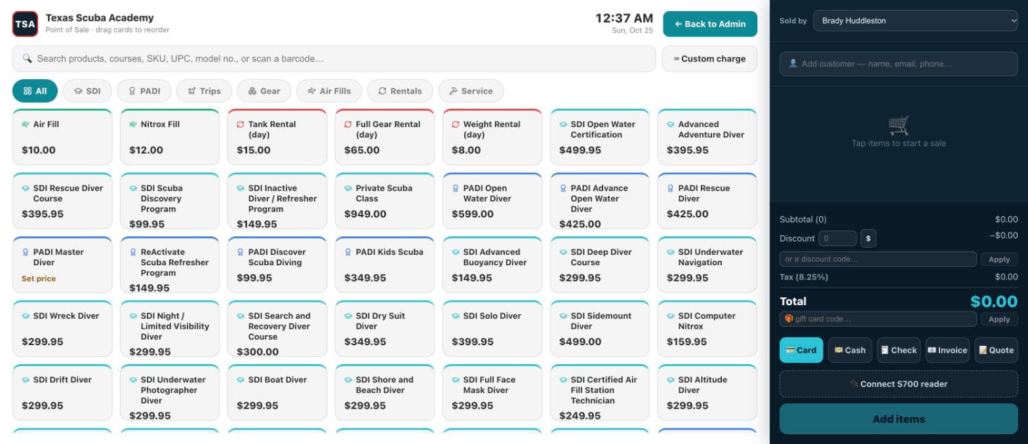Filter products by the SDI category
This screenshot has height=444, width=1028.
point(87,91)
